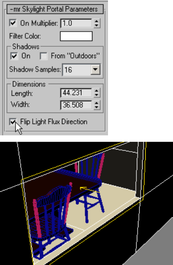Screen dimensions: 173x265
Task: Select the yellow portal direction arrow in viewport
Action: click(89, 190)
